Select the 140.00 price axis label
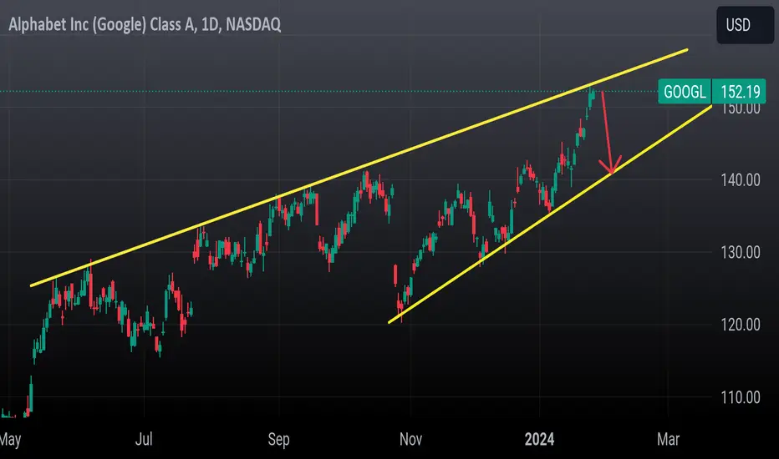Screen dimensions: 779x459 click(741, 180)
